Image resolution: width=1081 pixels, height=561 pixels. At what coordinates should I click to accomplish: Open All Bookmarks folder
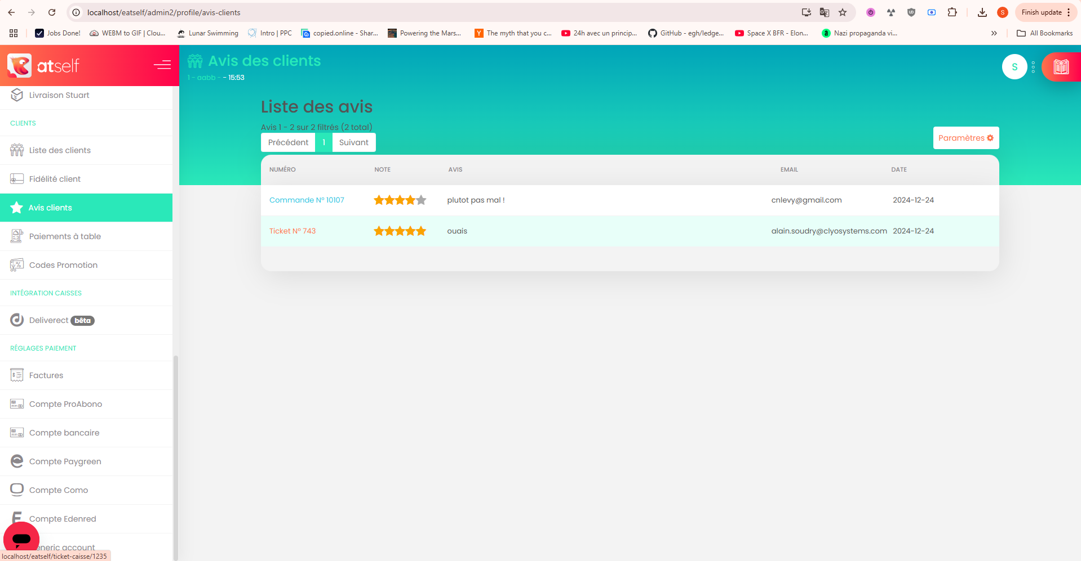tap(1044, 33)
